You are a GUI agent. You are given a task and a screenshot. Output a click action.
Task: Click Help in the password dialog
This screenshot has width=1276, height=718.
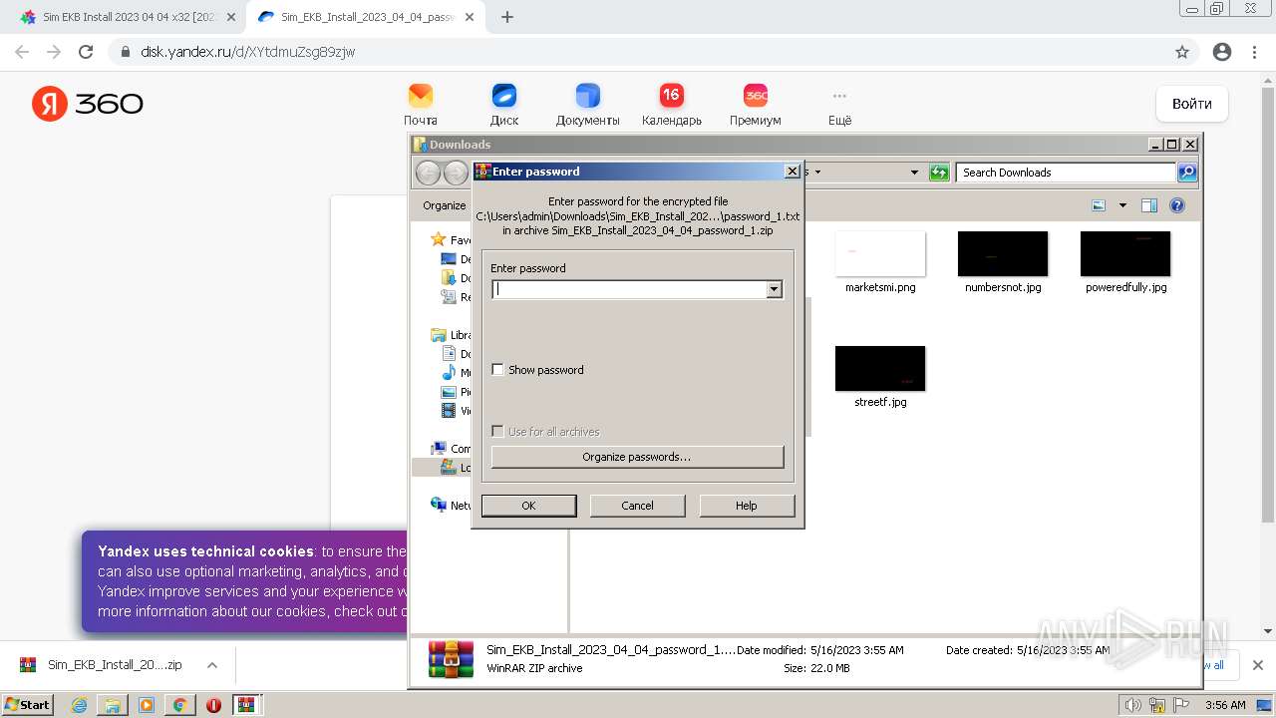pyautogui.click(x=747, y=506)
